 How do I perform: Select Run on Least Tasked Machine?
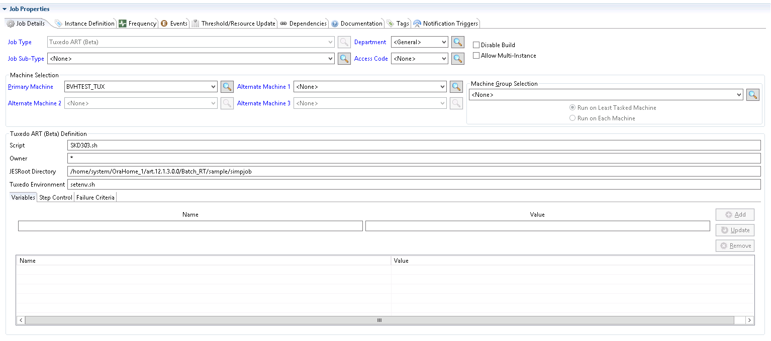click(572, 108)
